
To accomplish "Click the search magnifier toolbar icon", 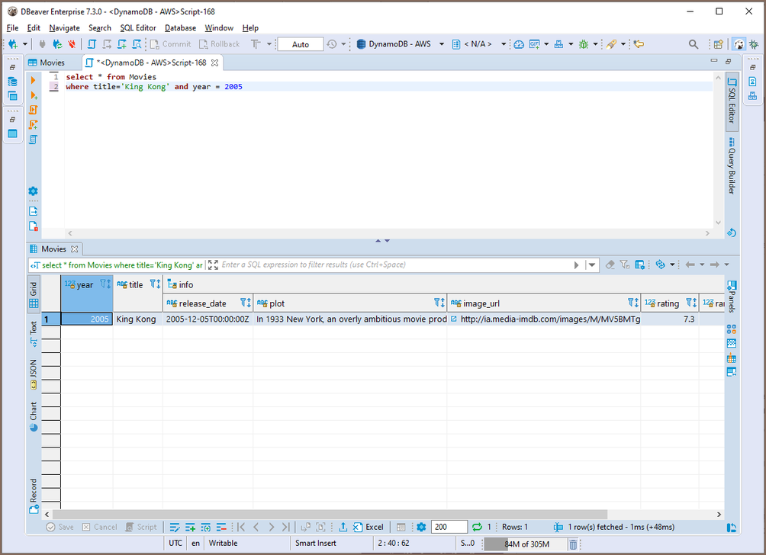I will point(694,44).
